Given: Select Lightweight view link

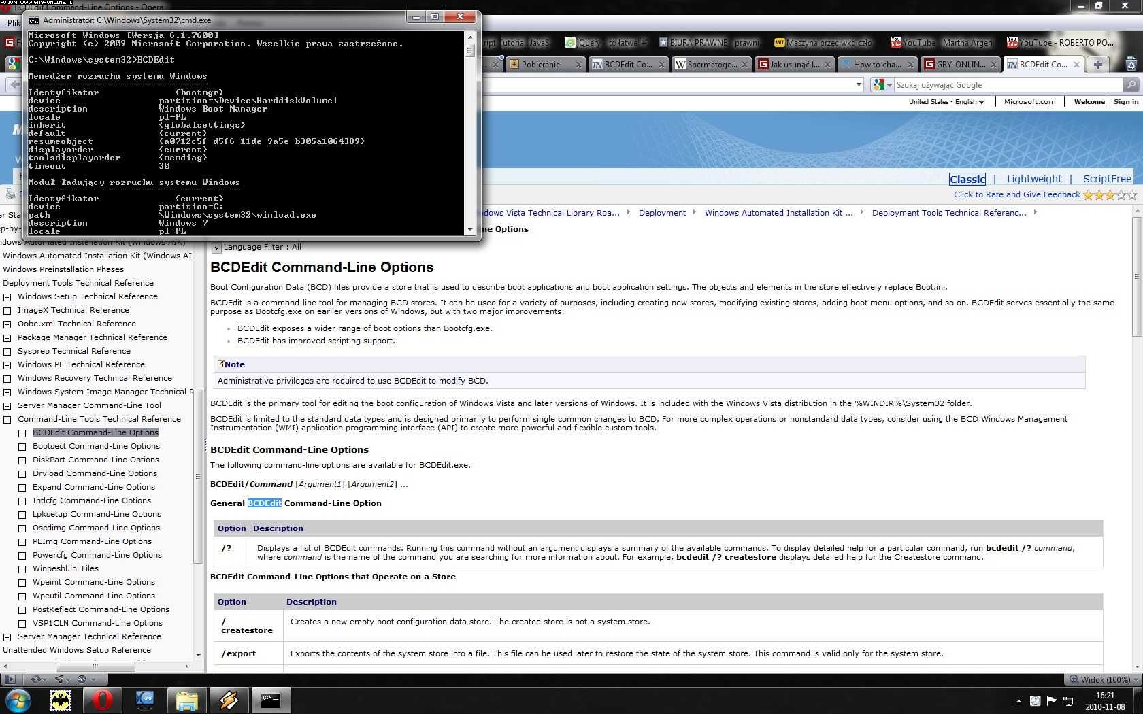Looking at the screenshot, I should [1034, 179].
